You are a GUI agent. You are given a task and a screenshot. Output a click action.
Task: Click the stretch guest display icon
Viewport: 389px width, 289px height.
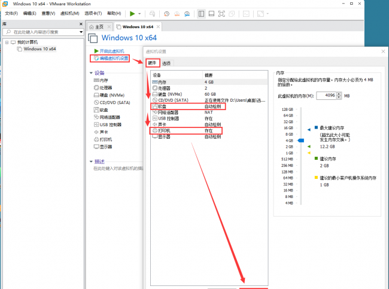pyautogui.click(x=260, y=14)
